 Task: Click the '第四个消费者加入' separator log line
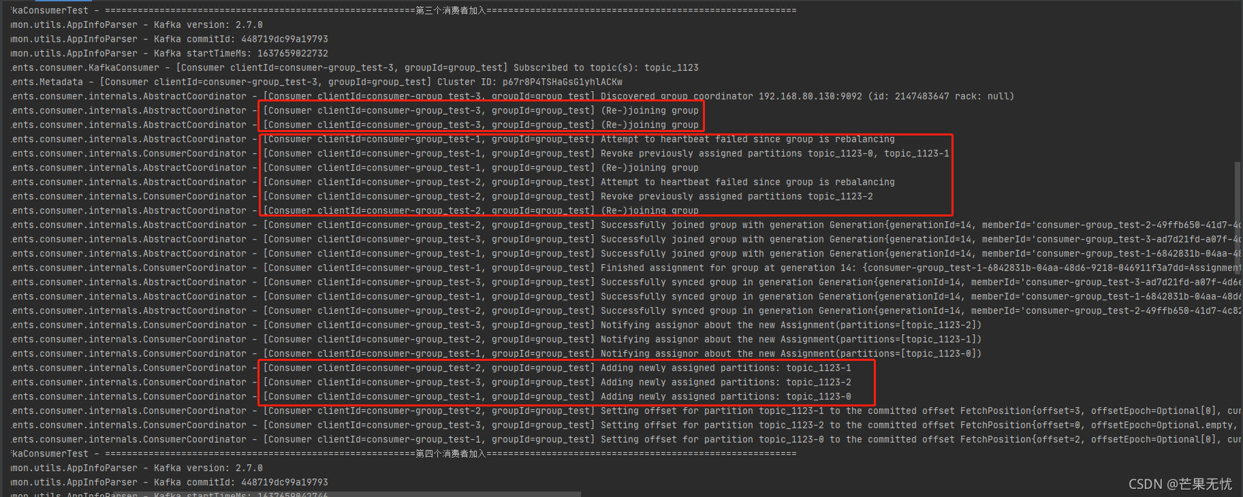coord(403,453)
